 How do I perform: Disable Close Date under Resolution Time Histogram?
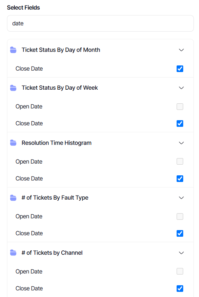coord(180,179)
